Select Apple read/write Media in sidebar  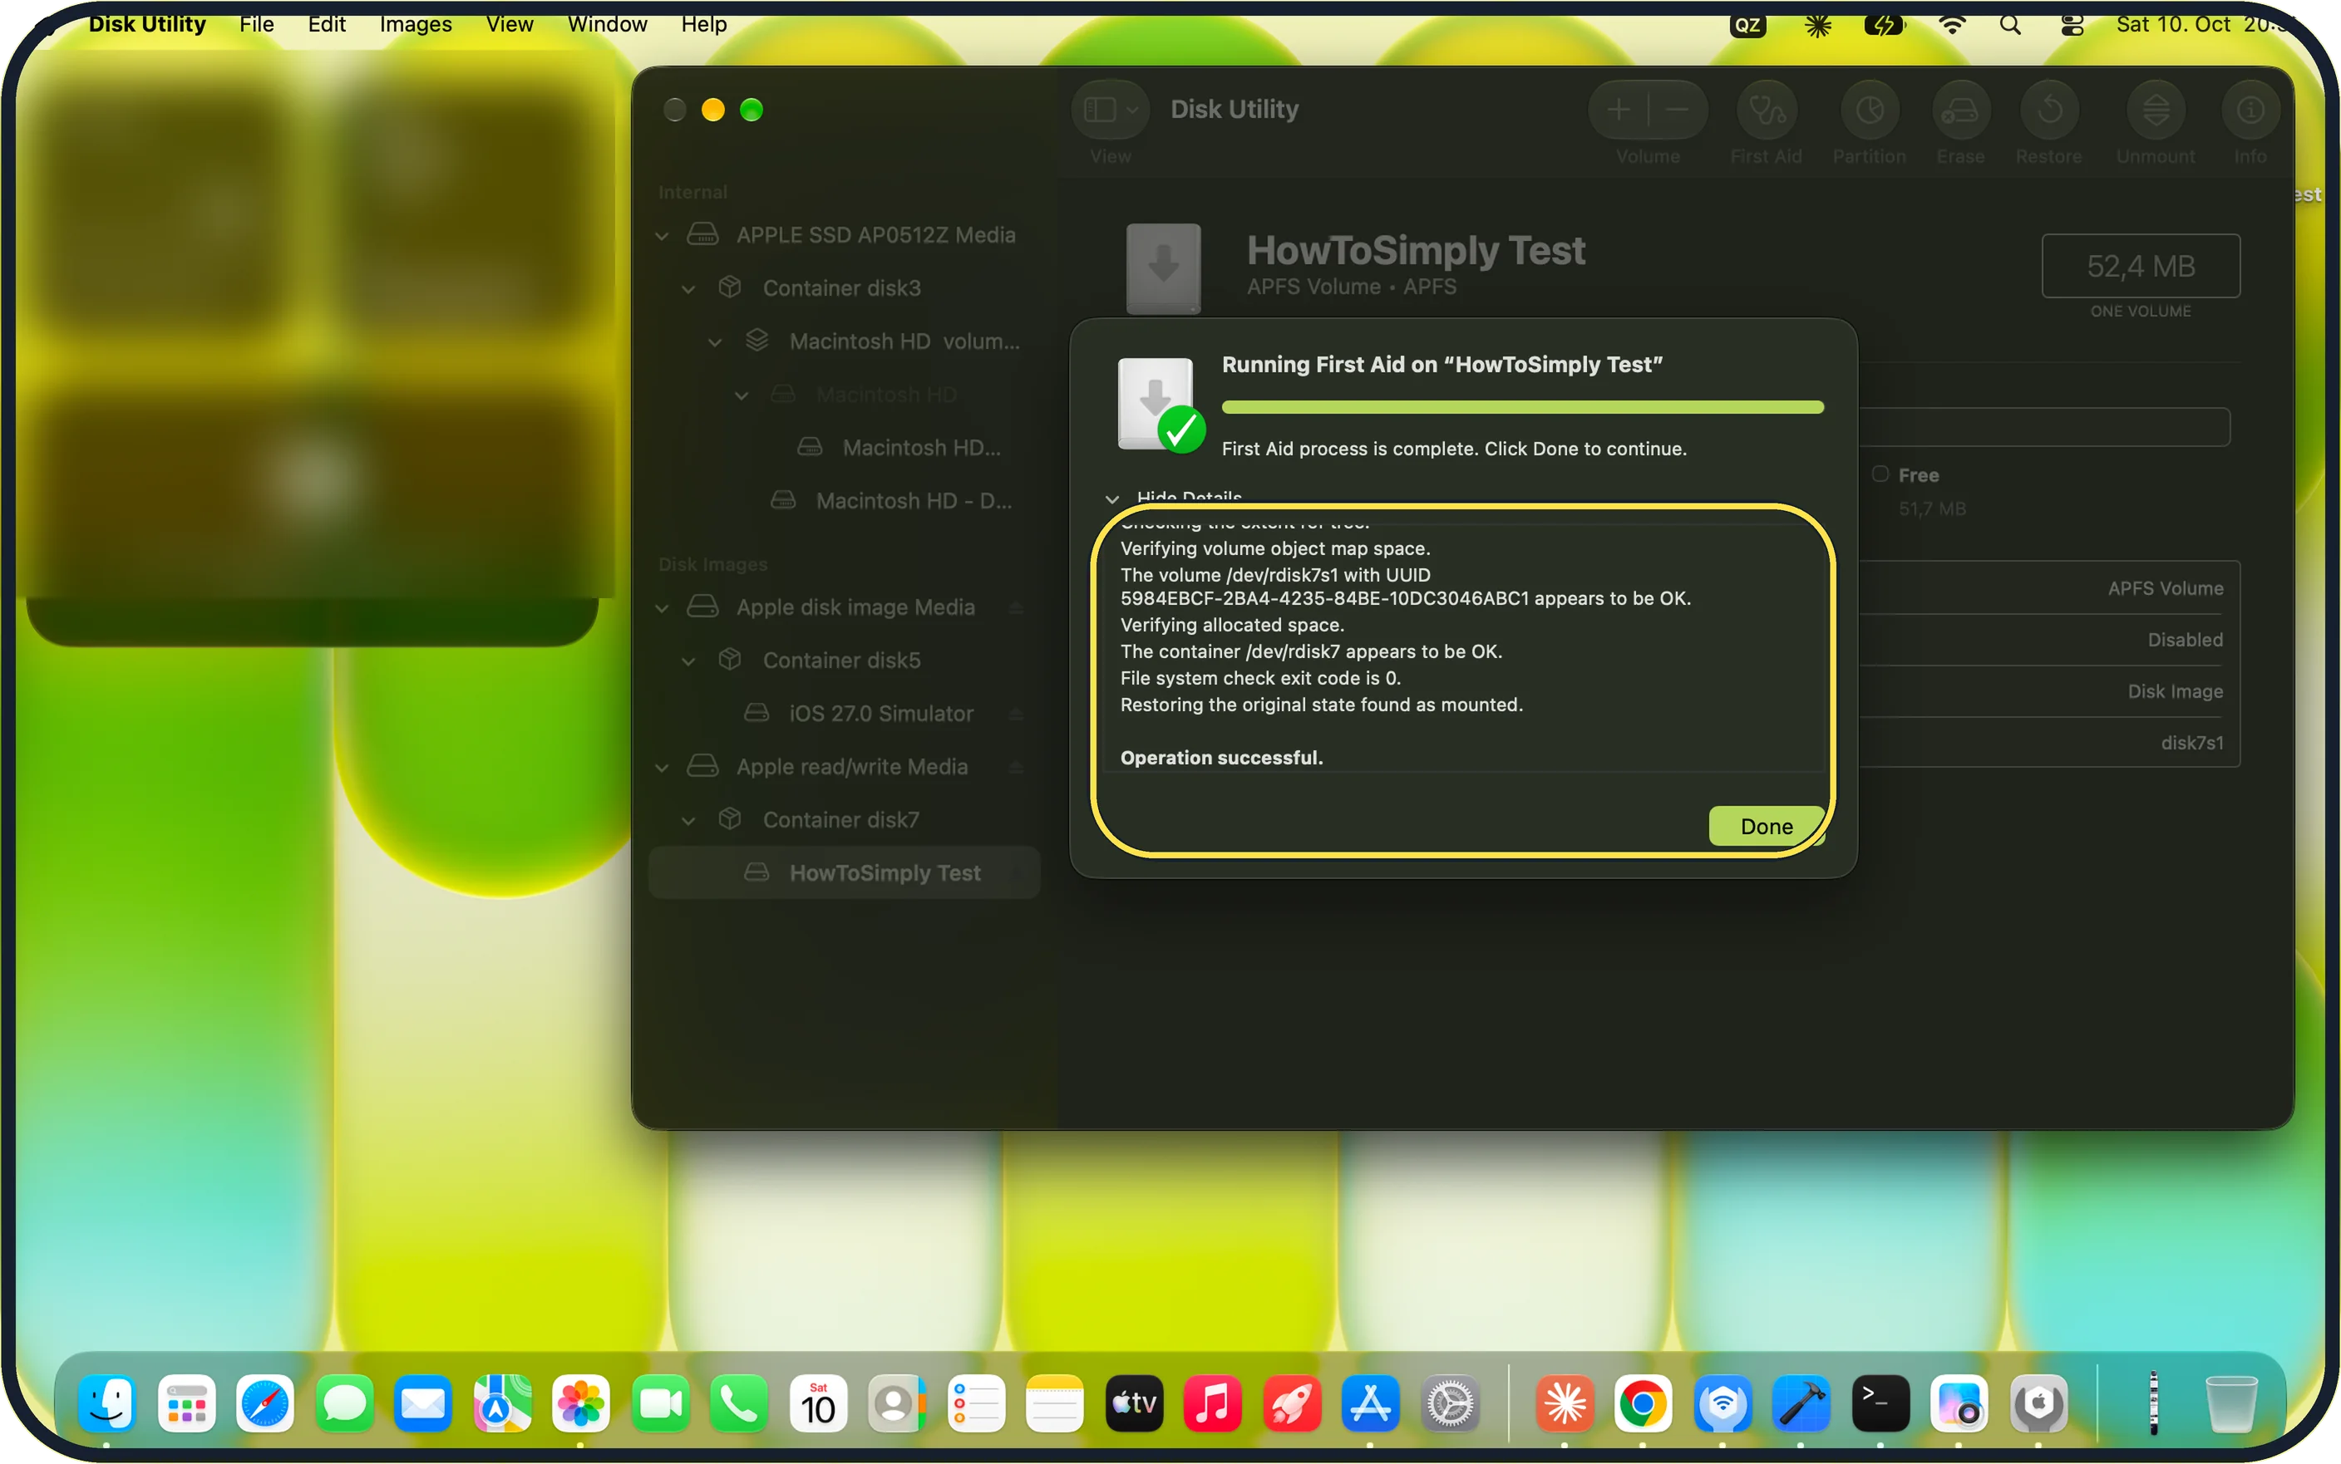845,767
